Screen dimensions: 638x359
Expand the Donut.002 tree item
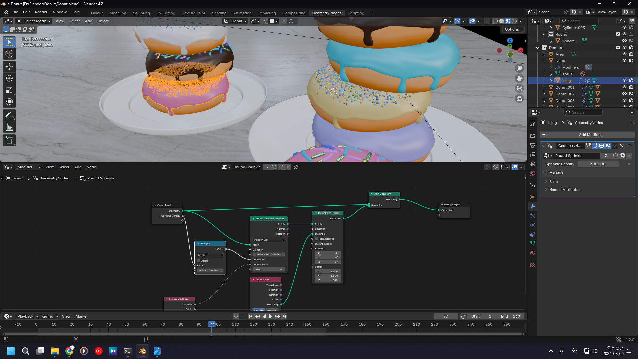pos(544,94)
